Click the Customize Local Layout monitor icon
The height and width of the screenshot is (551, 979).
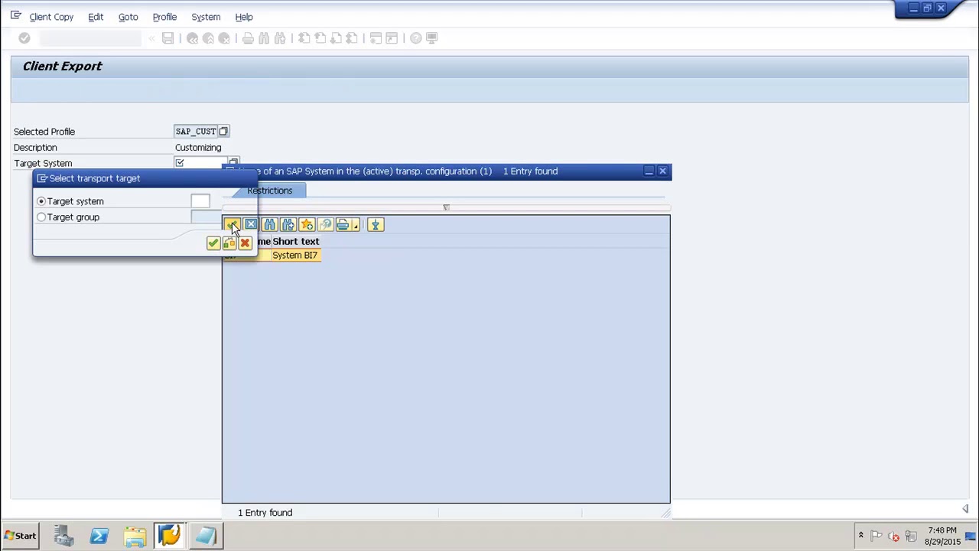[431, 38]
